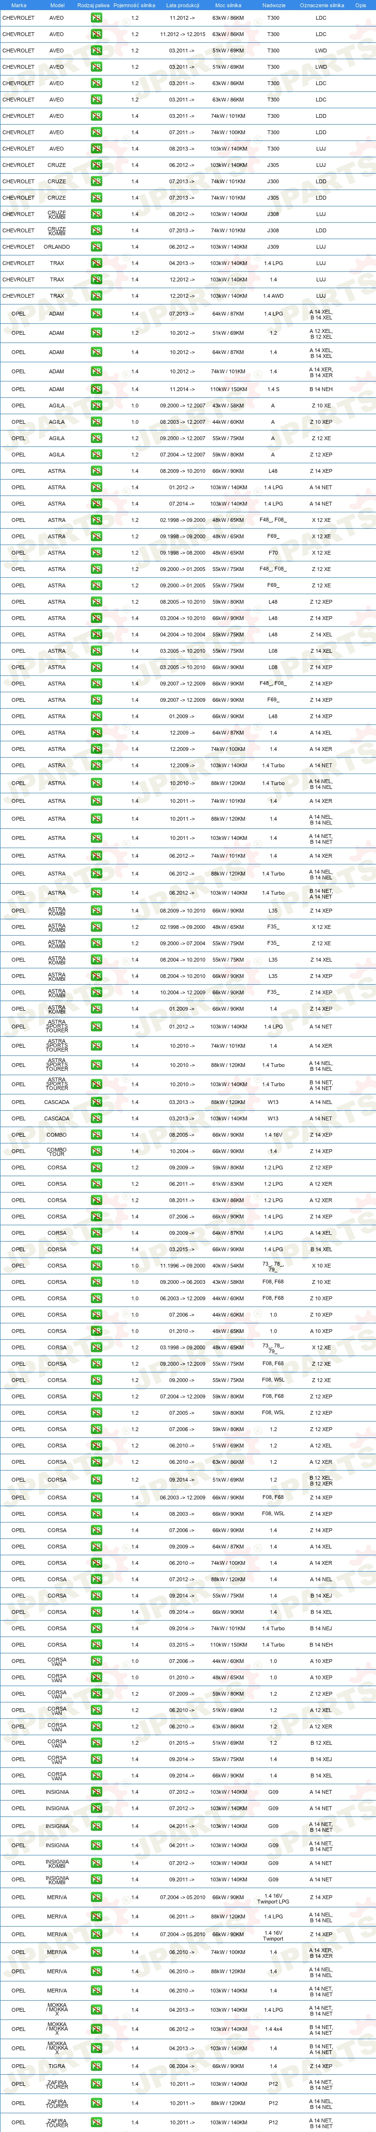Select the '1.4 AWD' body cell
376x2132 pixels.
point(274,295)
